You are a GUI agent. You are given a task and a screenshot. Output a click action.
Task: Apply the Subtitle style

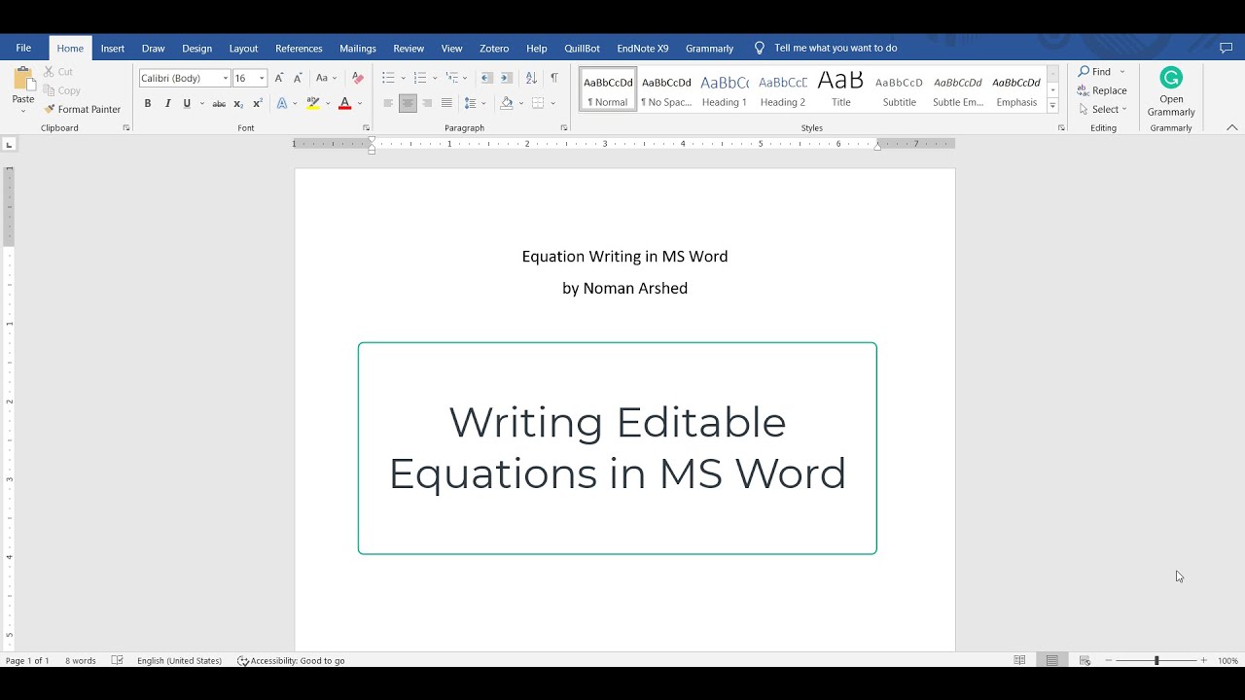[x=900, y=89]
